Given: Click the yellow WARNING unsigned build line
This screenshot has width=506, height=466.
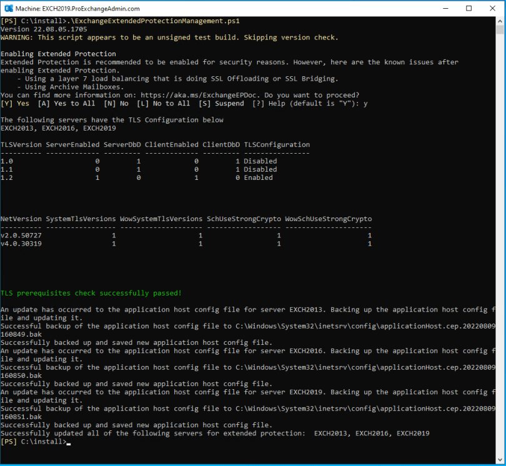Looking at the screenshot, I should coord(169,37).
